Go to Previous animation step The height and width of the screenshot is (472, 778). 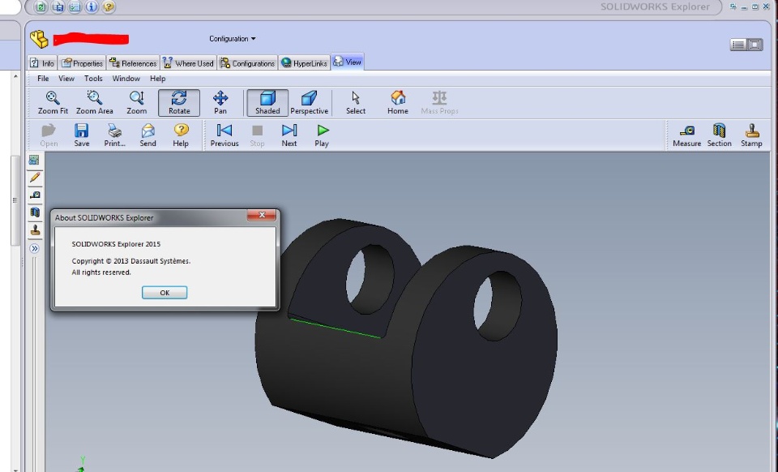click(x=224, y=135)
